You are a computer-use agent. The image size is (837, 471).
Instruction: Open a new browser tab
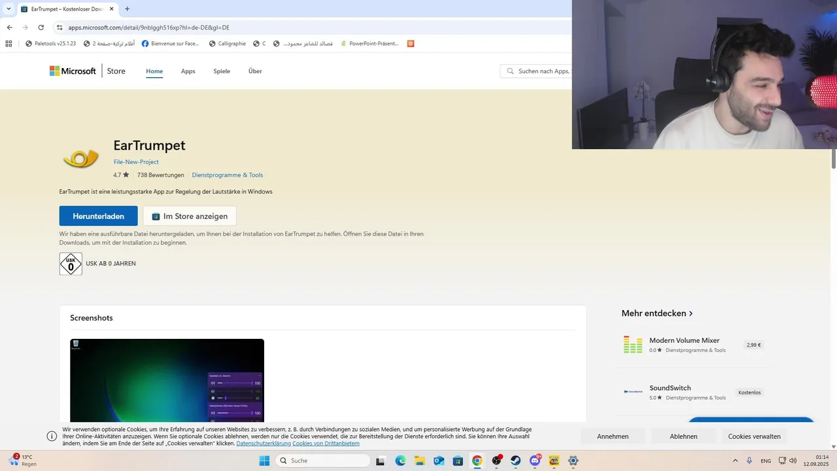pyautogui.click(x=127, y=9)
